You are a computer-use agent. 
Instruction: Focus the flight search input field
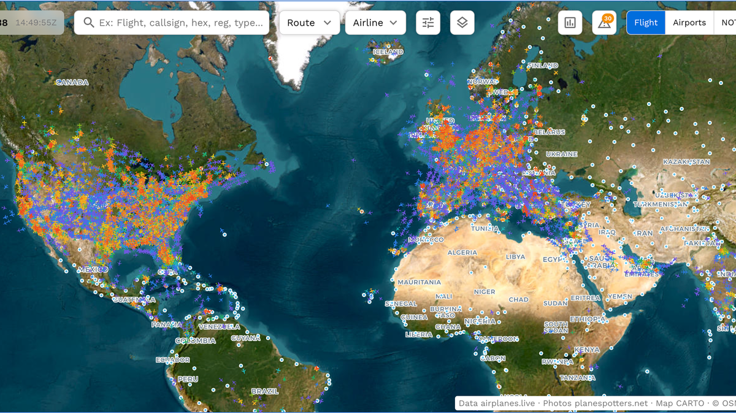pyautogui.click(x=172, y=23)
